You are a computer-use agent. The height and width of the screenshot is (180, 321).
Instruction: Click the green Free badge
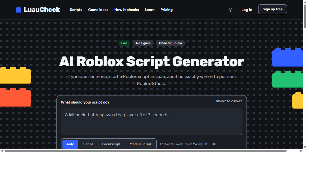(x=124, y=43)
